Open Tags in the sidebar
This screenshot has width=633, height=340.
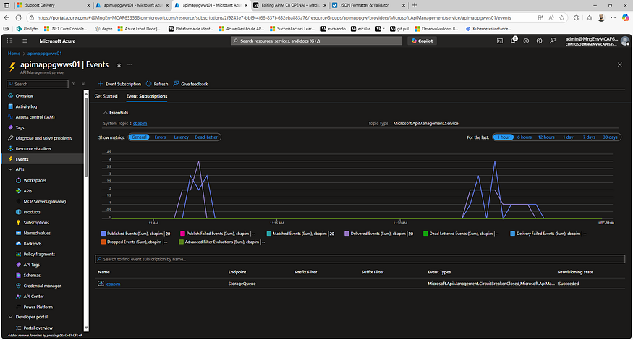(20, 127)
